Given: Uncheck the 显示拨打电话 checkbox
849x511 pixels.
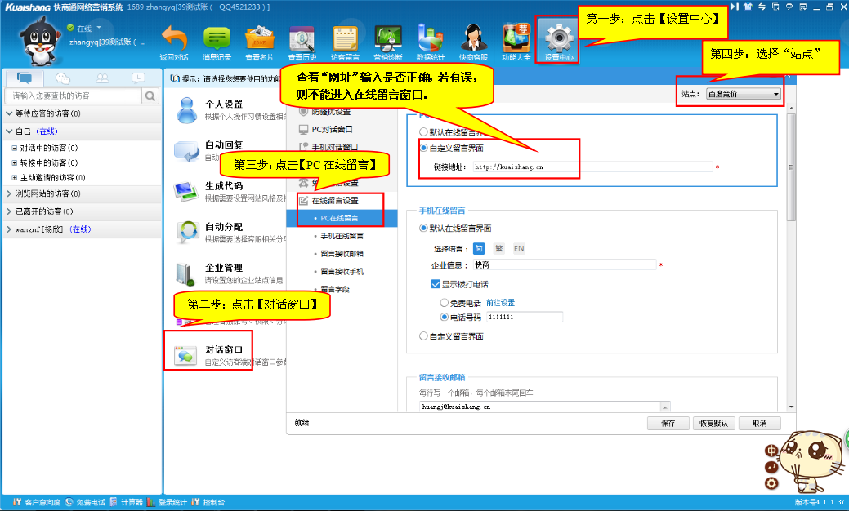Looking at the screenshot, I should tap(436, 284).
